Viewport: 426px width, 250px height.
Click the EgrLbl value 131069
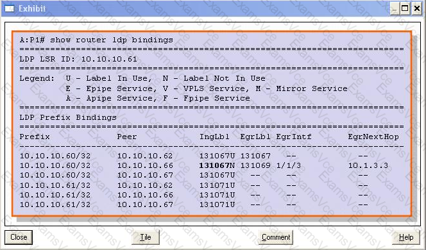point(255,165)
